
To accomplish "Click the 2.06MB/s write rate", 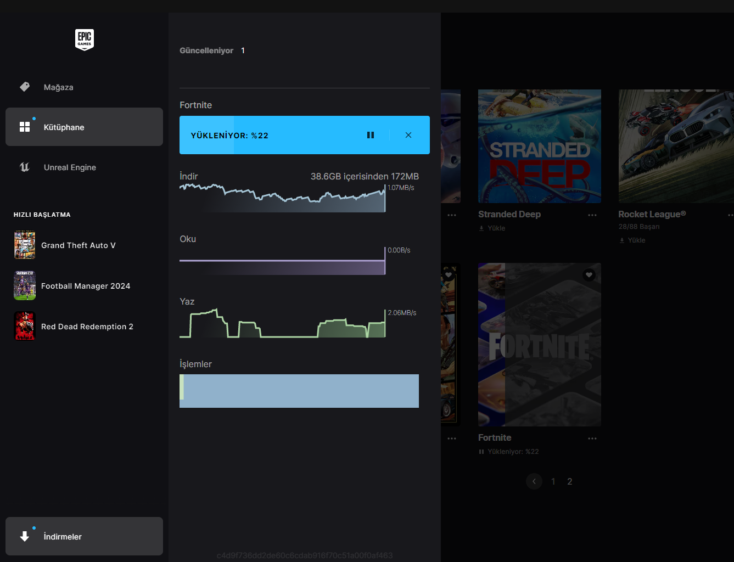I will pyautogui.click(x=402, y=313).
